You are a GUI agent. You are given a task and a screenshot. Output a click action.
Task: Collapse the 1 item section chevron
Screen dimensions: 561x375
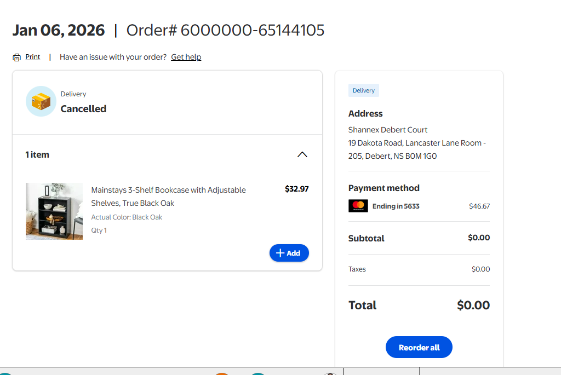(302, 154)
